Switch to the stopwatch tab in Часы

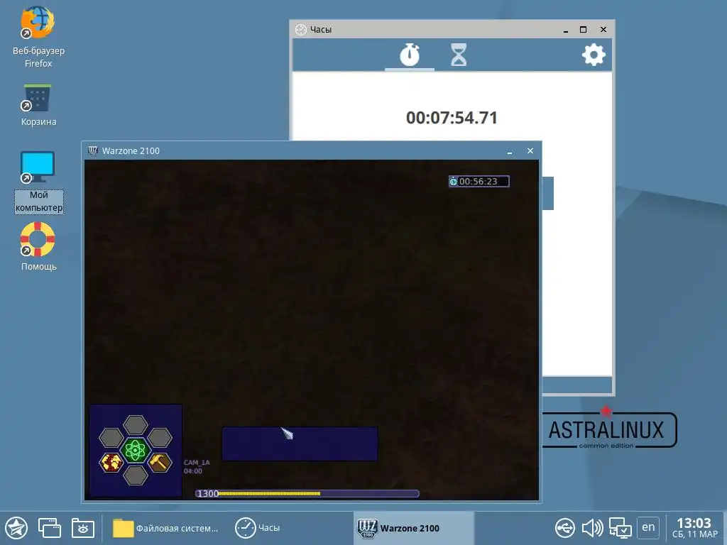(410, 55)
